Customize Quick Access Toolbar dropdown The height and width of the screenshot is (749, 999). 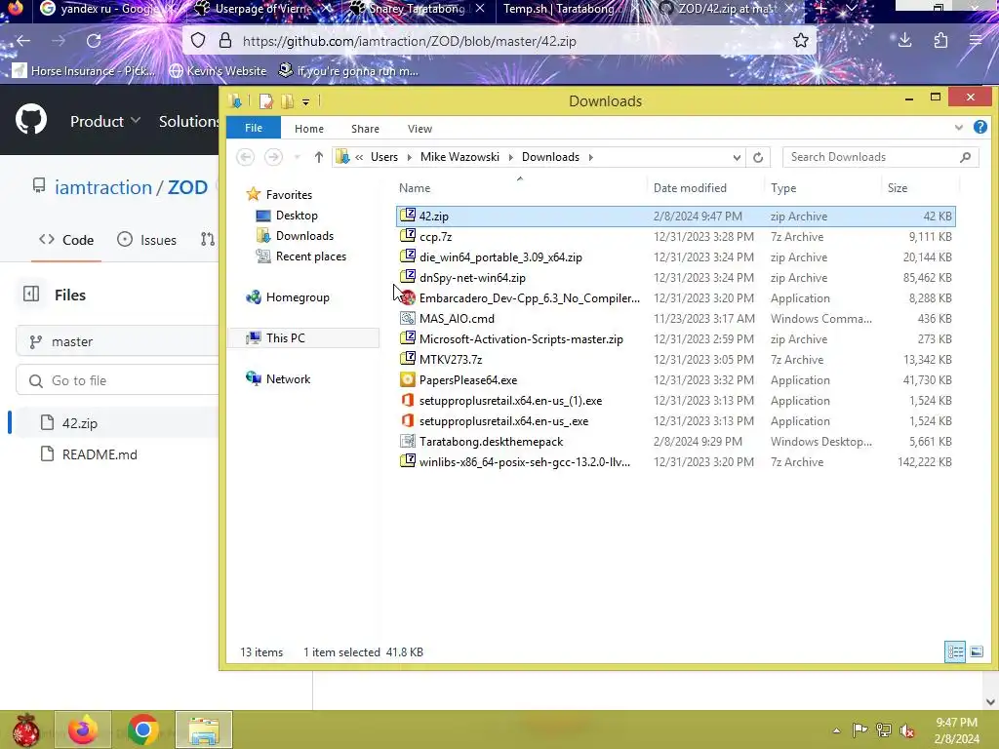[x=305, y=101]
